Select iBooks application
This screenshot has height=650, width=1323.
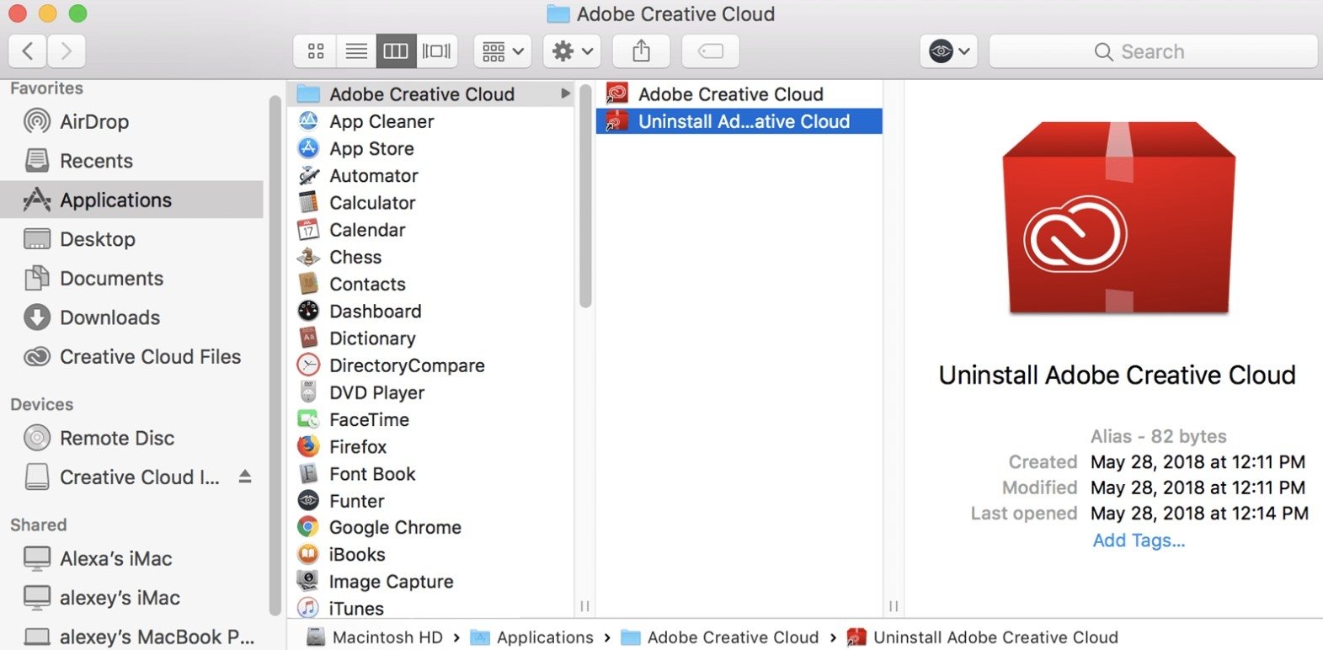click(431, 554)
